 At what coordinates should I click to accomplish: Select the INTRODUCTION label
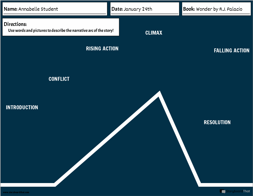click(x=22, y=108)
